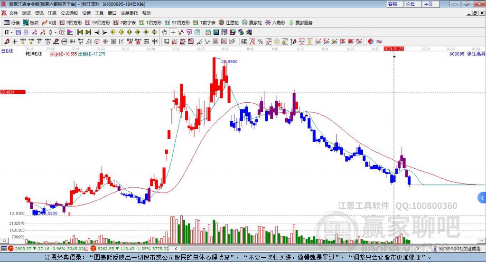The height and width of the screenshot is (262, 486).
Task: Click the 600895 张江高科 stock label
Action: tap(467, 54)
